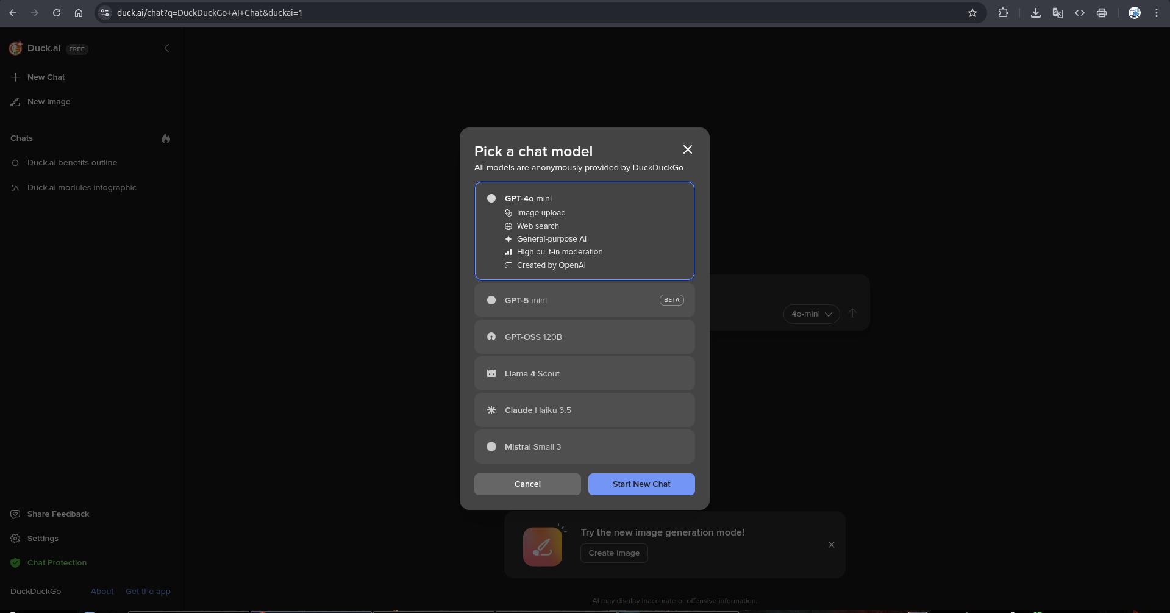The image size is (1170, 613).
Task: Choose the Claude Haiku 3.5 model
Action: coord(584,410)
